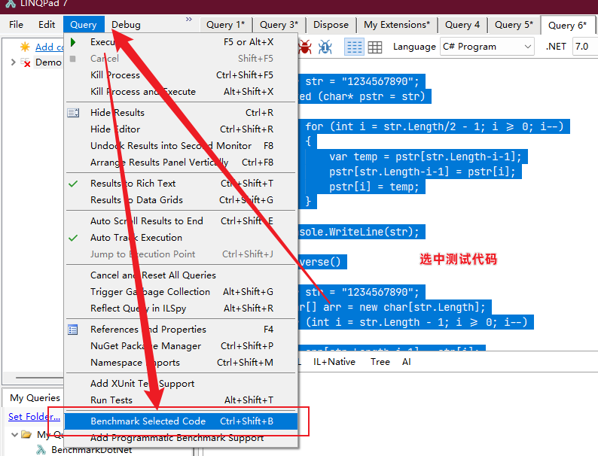Choose Run Tests menu item

pyautogui.click(x=182, y=400)
